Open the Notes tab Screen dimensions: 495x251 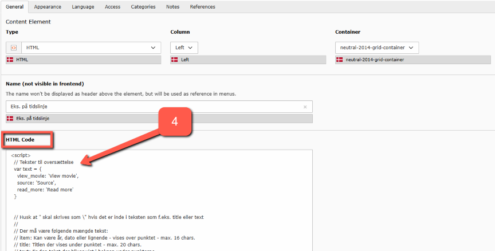172,7
